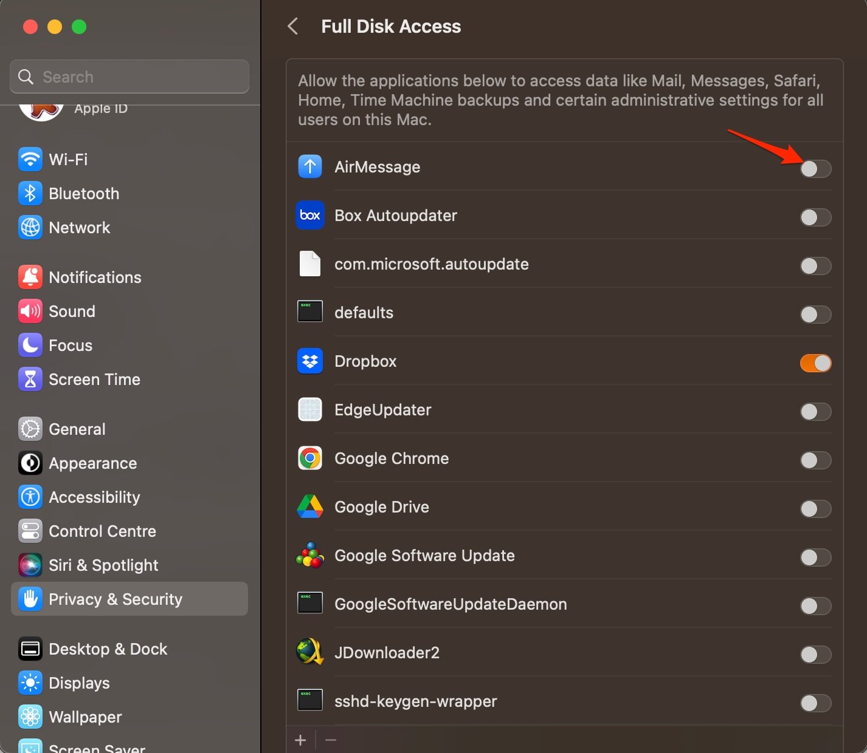
Task: Open the Displays settings label
Action: [x=79, y=683]
